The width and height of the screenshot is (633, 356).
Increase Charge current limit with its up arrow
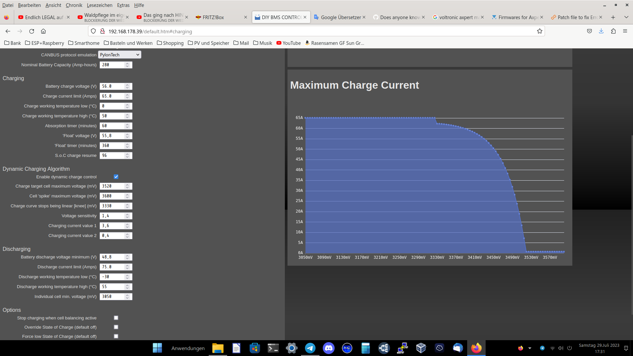[127, 95]
